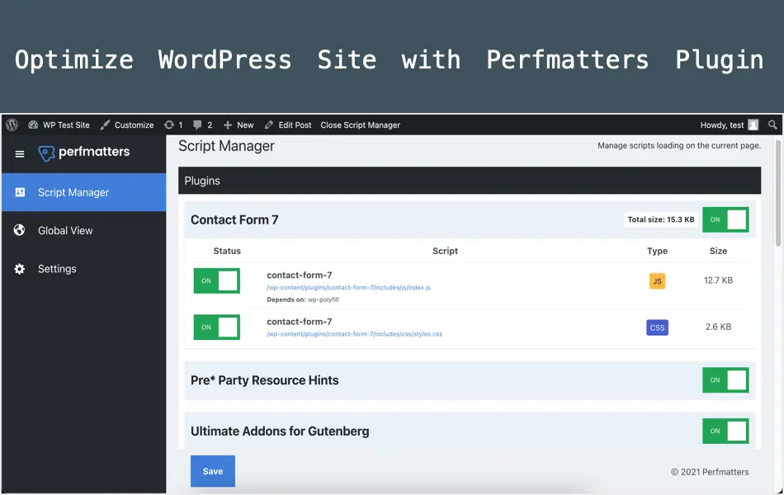Click the Save button
The width and height of the screenshot is (784, 495).
coord(212,471)
